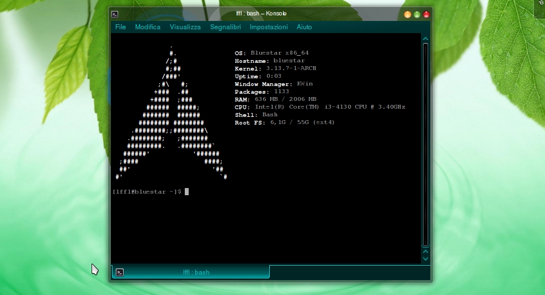
Task: Click the lower scroll-up arrow above the down arrow
Action: tap(425, 251)
